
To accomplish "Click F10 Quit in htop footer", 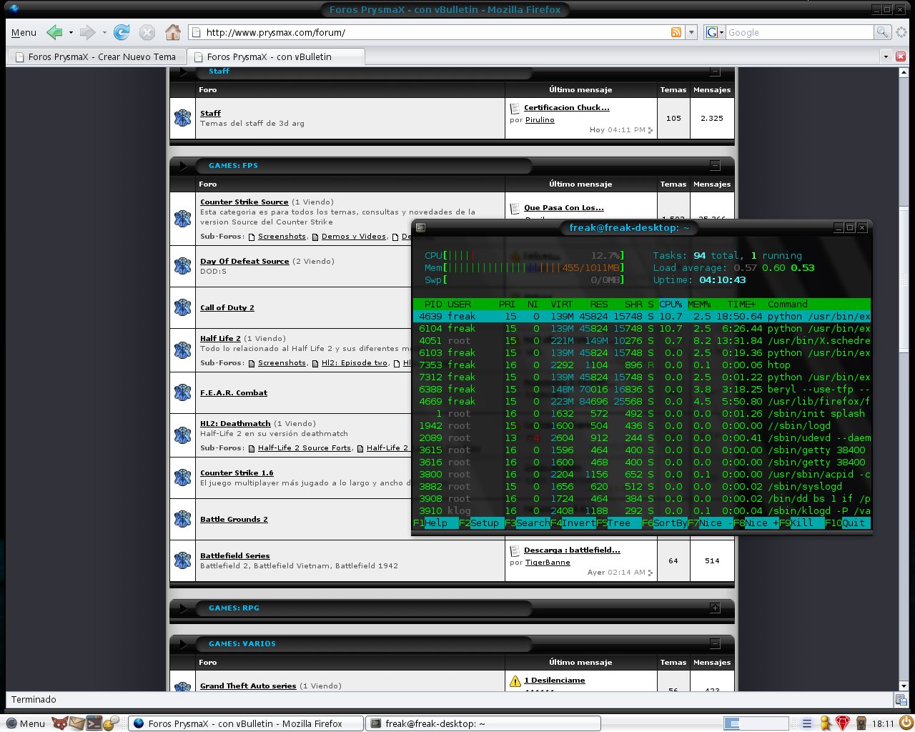I will [x=848, y=523].
